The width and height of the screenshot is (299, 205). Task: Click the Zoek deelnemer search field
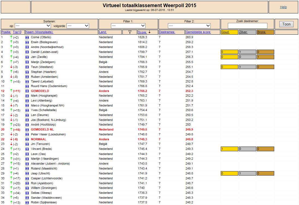(x=247, y=26)
